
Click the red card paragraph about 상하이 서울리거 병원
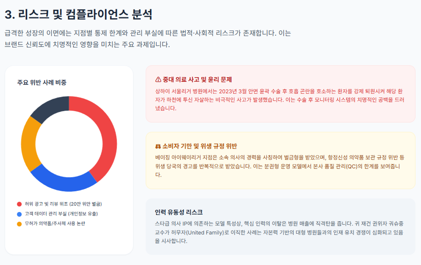coord(279,100)
